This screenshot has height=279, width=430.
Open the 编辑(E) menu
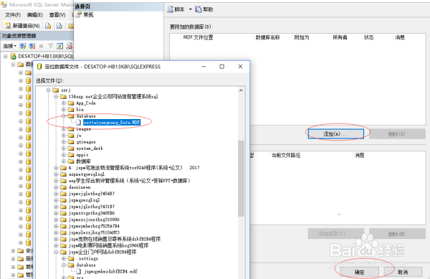click(35, 15)
